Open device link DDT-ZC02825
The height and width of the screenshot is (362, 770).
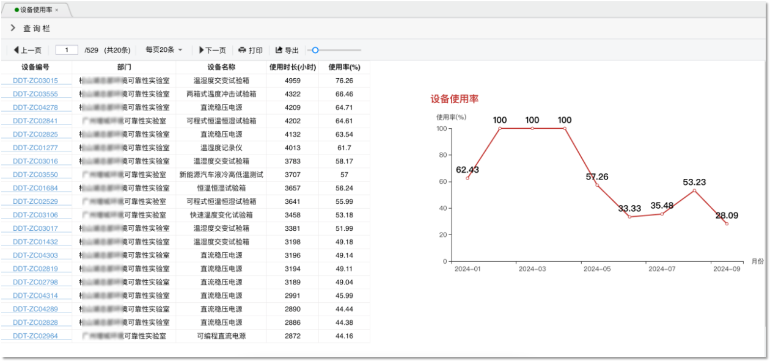click(35, 134)
